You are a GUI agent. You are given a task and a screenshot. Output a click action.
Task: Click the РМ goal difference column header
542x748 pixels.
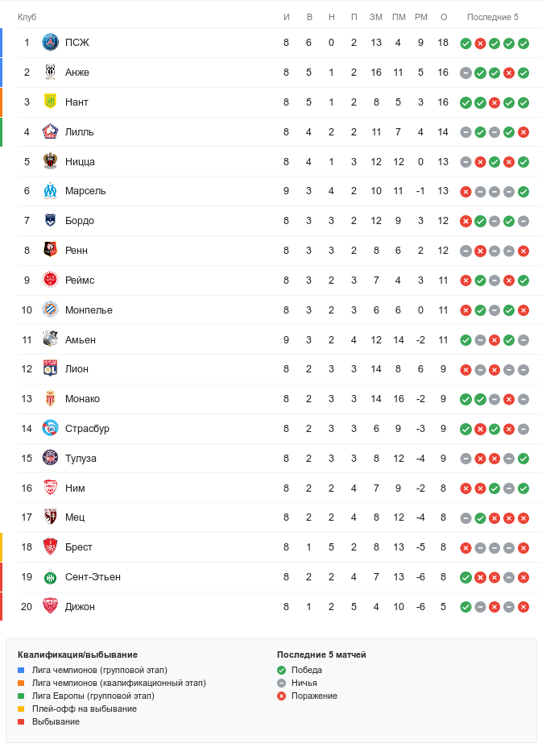click(420, 17)
